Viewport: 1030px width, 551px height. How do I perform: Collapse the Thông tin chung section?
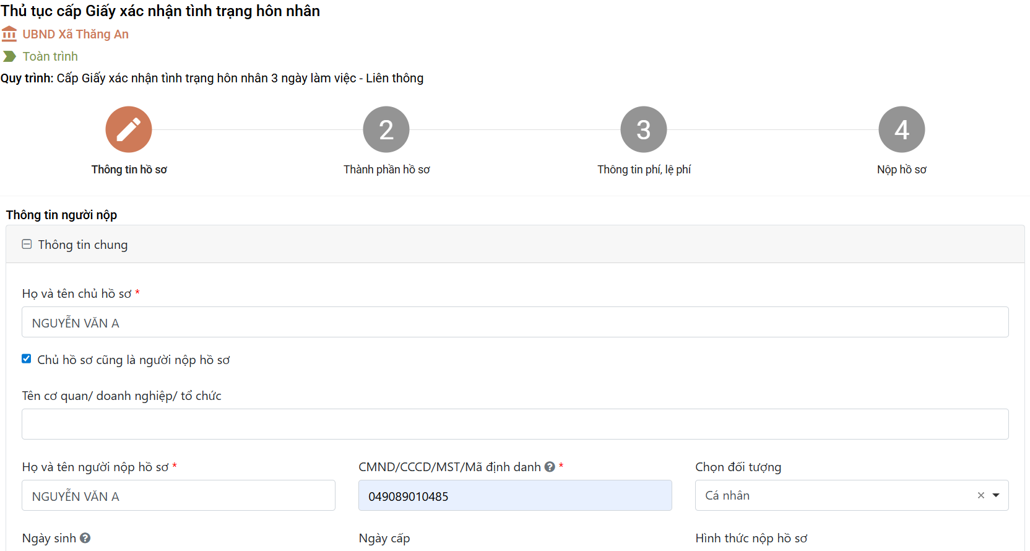tap(27, 245)
